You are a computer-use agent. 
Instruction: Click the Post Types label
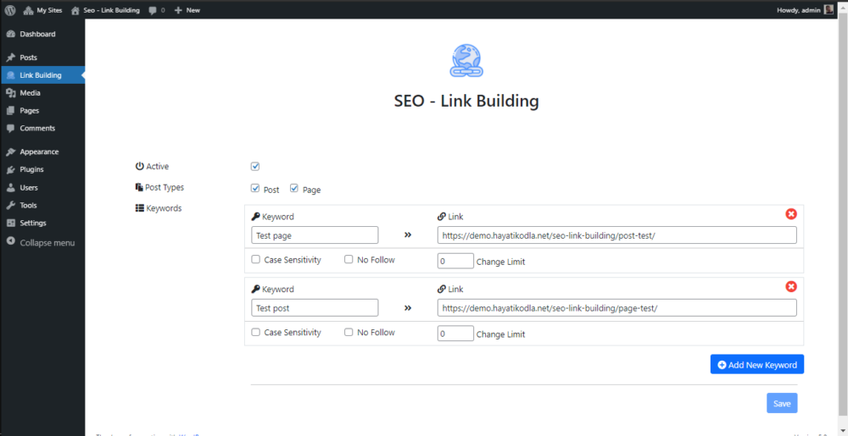click(x=165, y=187)
